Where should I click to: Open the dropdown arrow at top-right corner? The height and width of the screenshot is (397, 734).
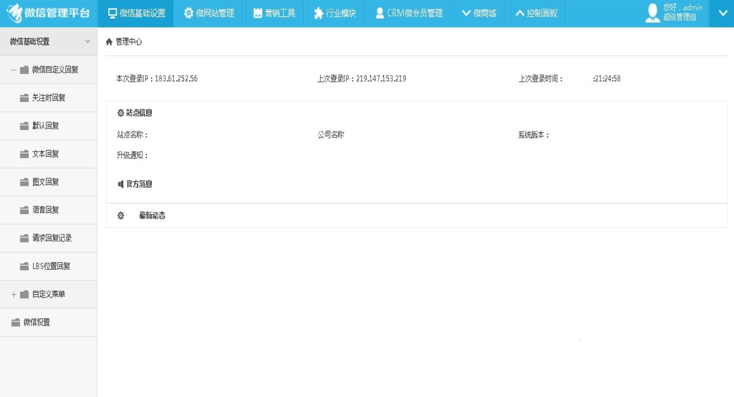coord(722,13)
